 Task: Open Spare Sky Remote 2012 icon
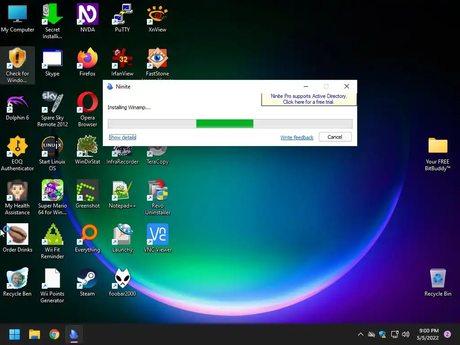[52, 109]
